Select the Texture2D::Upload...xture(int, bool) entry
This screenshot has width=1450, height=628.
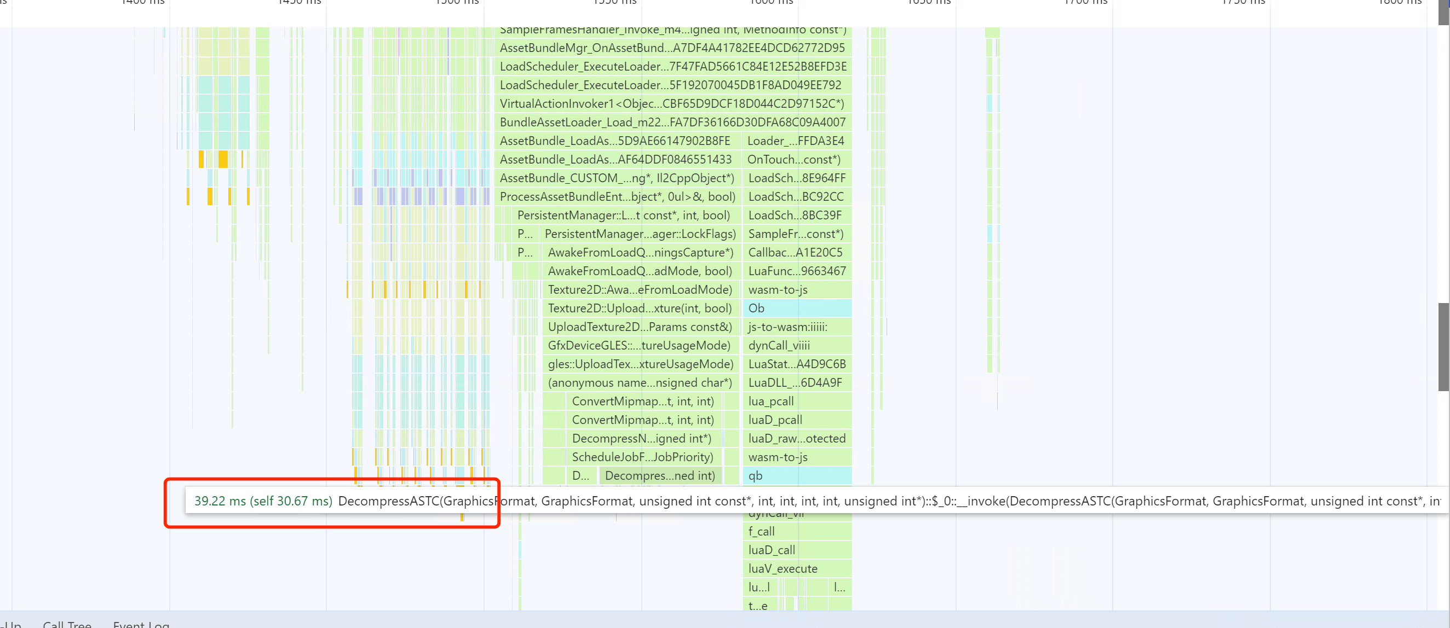(x=641, y=307)
